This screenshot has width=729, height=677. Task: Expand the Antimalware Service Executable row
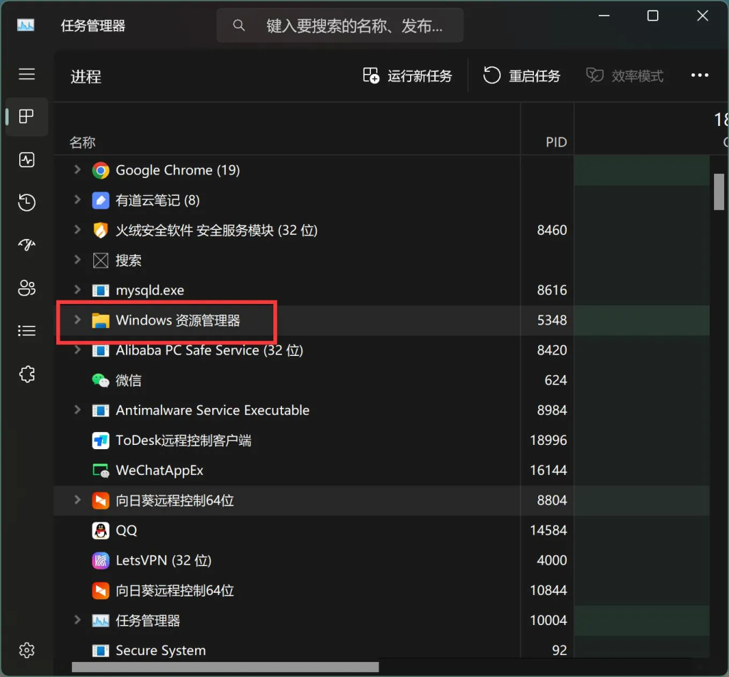point(77,409)
